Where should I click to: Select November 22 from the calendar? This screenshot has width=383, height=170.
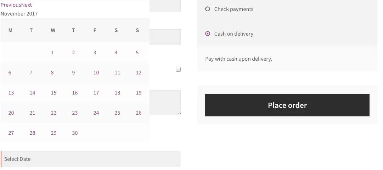point(53,113)
